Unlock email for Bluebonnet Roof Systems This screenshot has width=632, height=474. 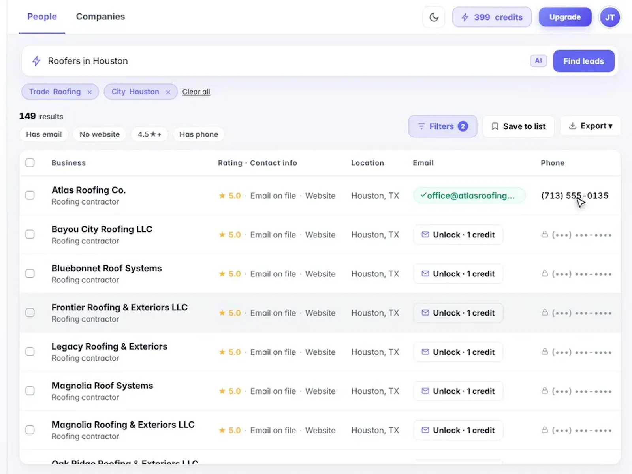(x=458, y=274)
